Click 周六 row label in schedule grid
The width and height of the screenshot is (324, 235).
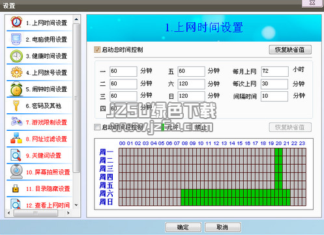point(106,193)
